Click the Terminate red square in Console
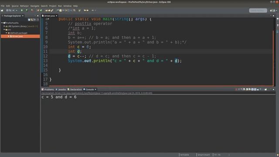 point(236,89)
